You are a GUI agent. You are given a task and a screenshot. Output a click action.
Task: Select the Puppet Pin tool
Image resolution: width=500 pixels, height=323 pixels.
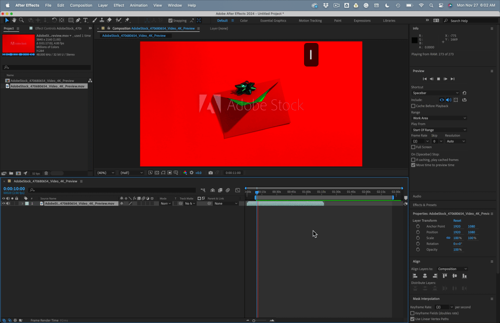pos(127,20)
